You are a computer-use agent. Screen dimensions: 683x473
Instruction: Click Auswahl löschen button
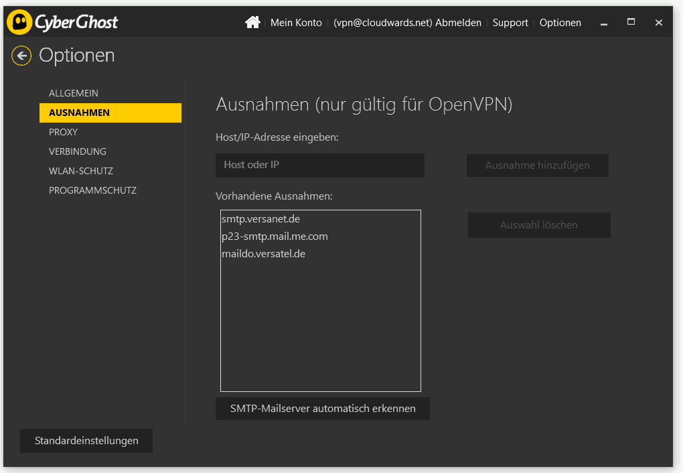[539, 225]
